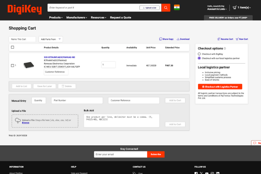This screenshot has height=174, width=261.
Task: Click the ₹487.38 extended price
Action: click(x=169, y=66)
